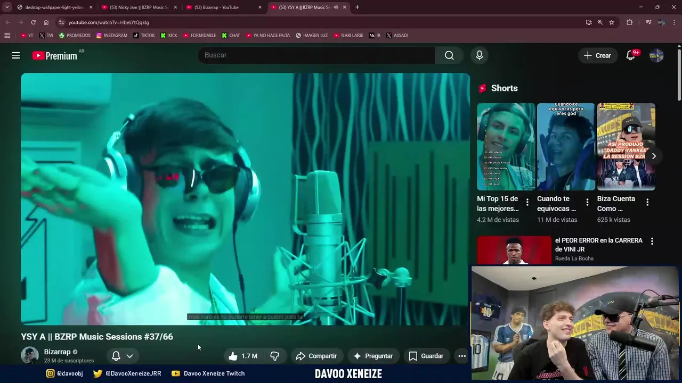This screenshot has height=383, width=682.
Task: Open 'el PEOR ERROR en la CARRERA' video title
Action: point(599,244)
